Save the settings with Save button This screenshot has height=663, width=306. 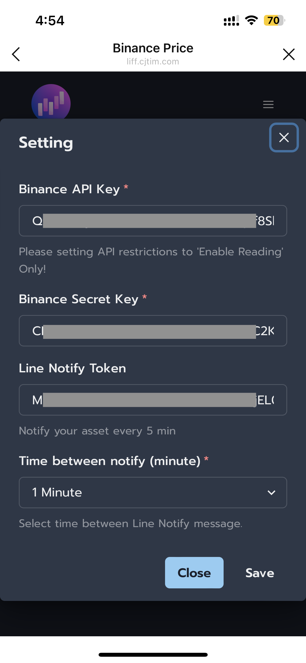260,573
